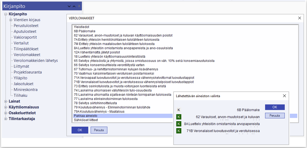The width and height of the screenshot is (307, 148).
Task: Toggle green K for 71B Veronalaiset luovutusvoitot
Action: (x=179, y=131)
